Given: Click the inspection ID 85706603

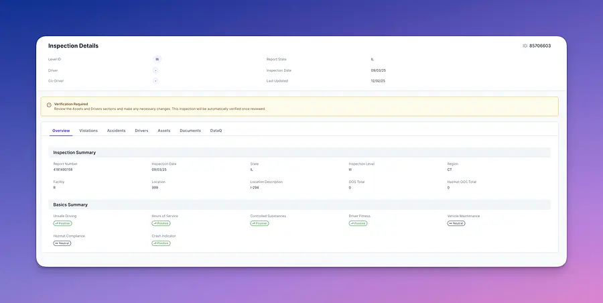Looking at the screenshot, I should click(540, 46).
